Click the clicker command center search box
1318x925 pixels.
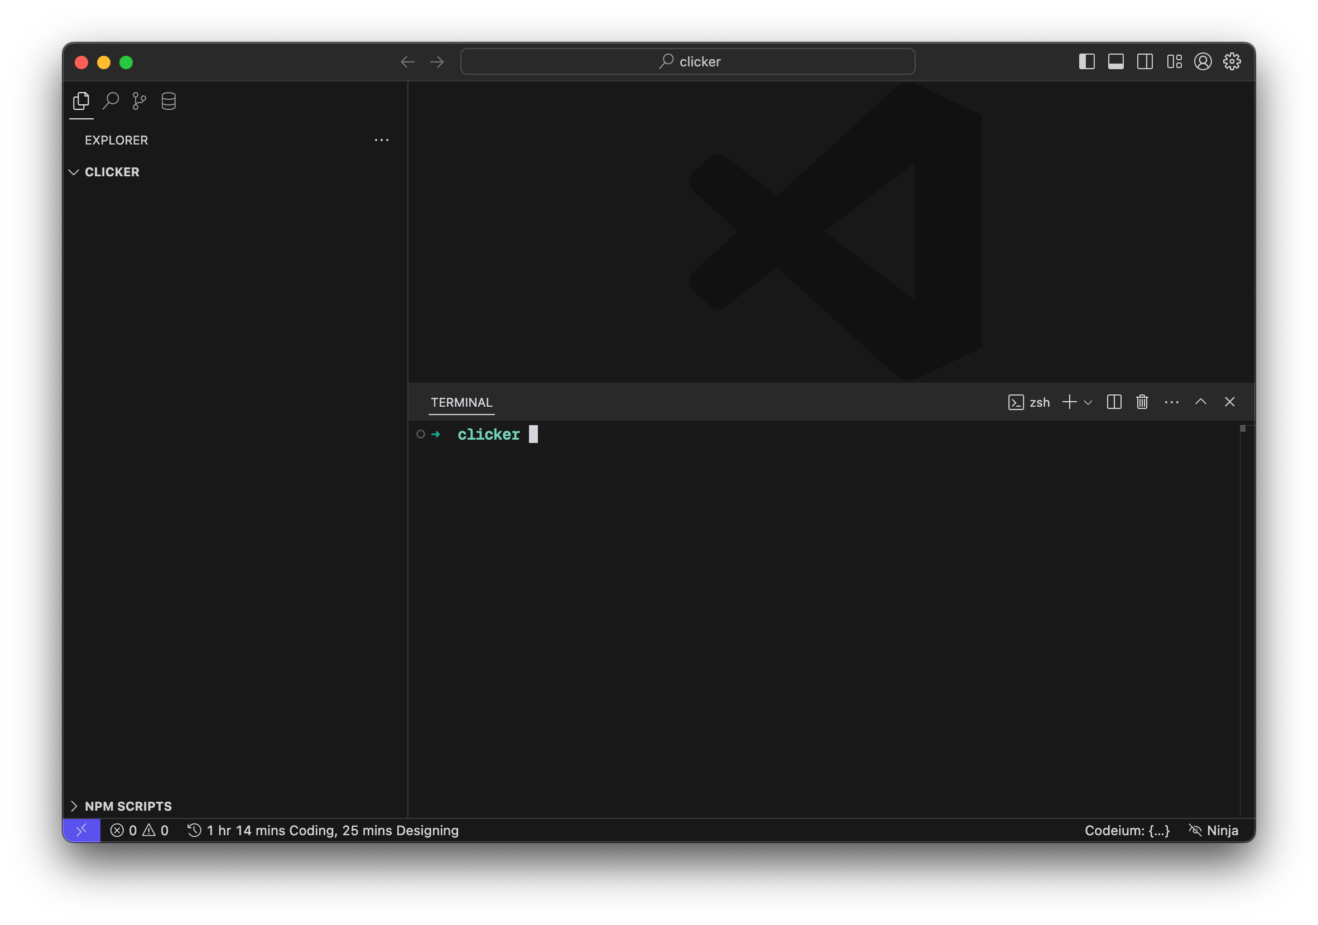click(x=687, y=61)
